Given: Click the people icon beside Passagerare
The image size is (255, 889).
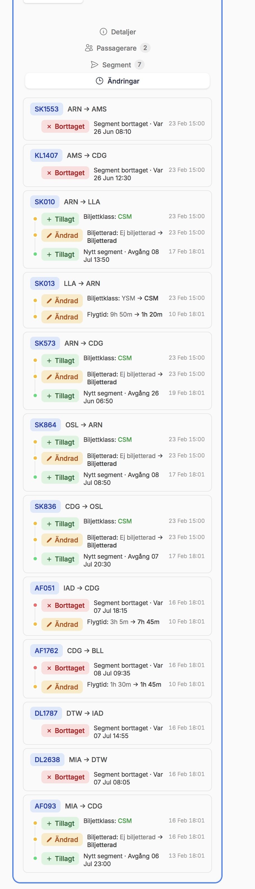Looking at the screenshot, I should point(89,48).
